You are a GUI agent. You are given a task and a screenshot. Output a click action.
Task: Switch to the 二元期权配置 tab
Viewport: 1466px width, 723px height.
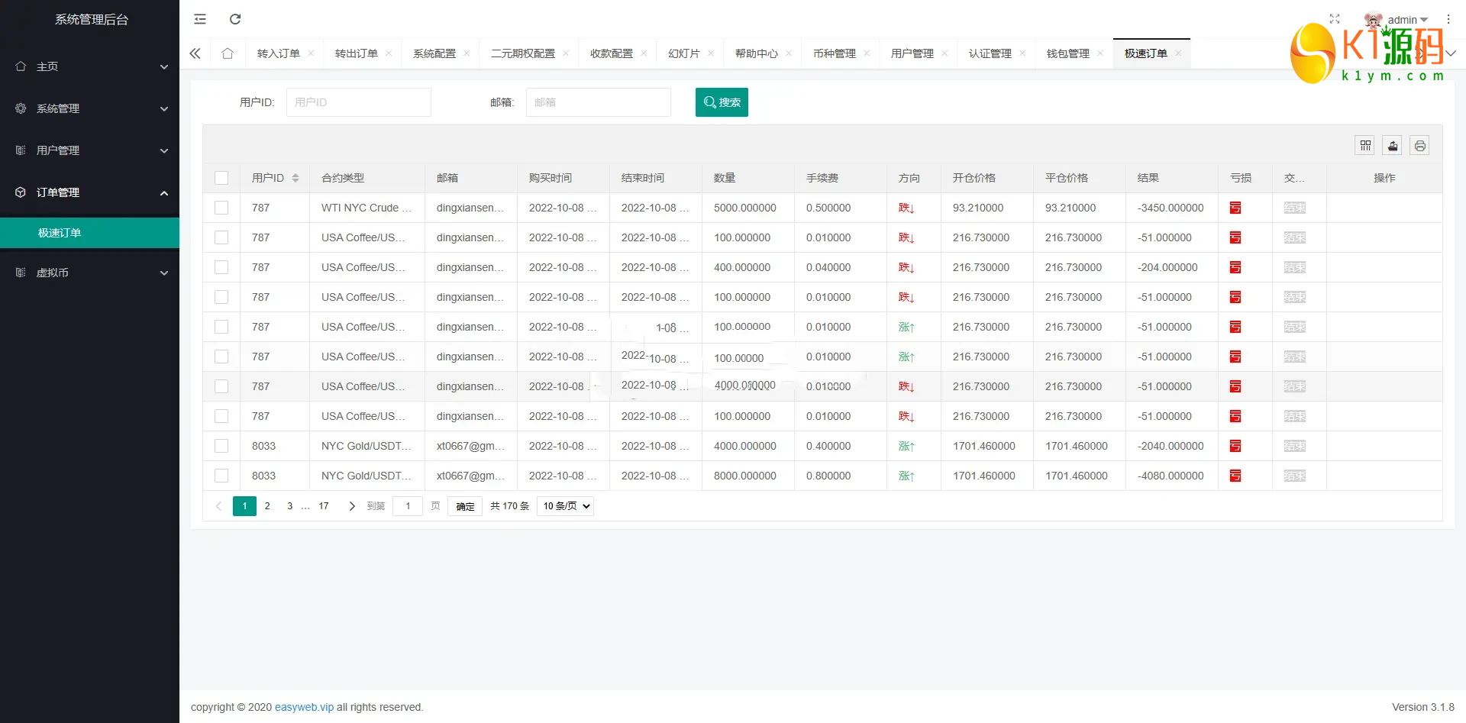522,53
